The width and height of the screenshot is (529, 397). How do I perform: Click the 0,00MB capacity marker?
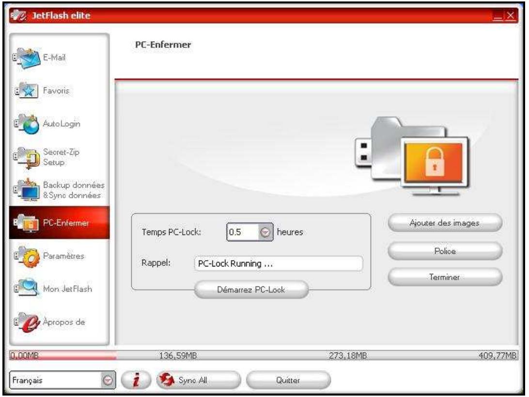(x=24, y=355)
